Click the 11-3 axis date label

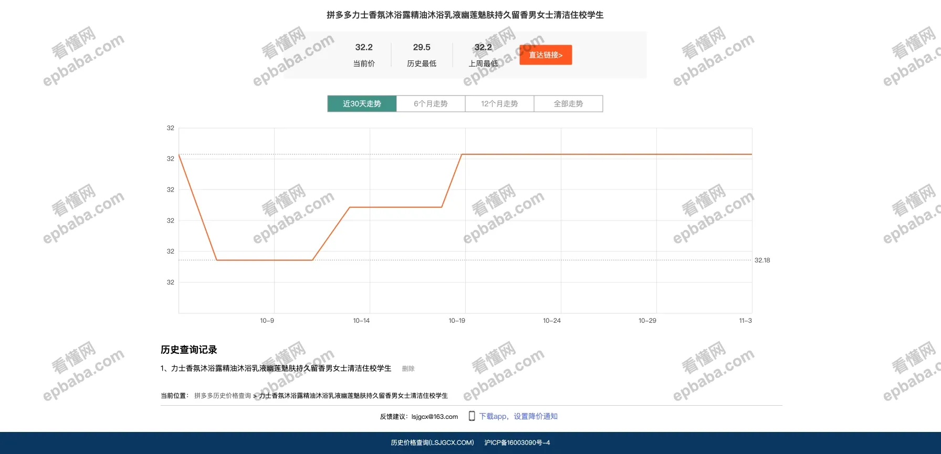click(x=746, y=321)
